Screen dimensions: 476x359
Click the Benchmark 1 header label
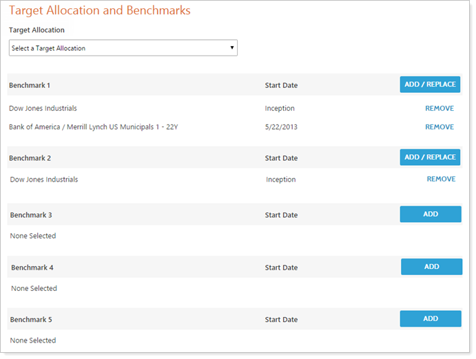pos(30,85)
